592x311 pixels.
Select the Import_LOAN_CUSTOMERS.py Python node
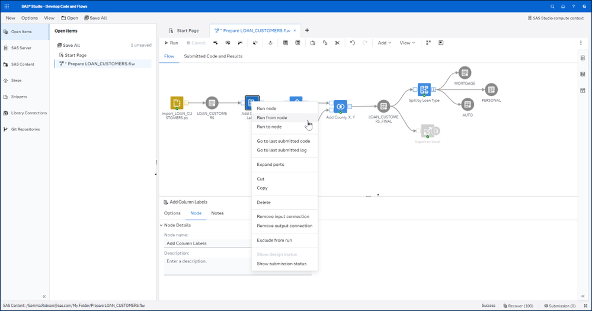pyautogui.click(x=177, y=102)
